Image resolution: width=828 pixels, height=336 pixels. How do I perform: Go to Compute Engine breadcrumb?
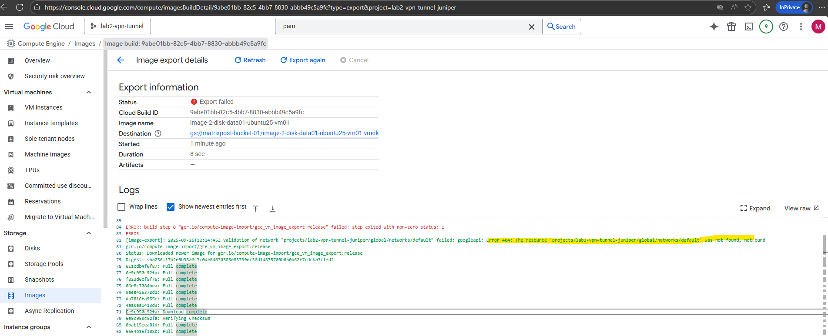41,43
